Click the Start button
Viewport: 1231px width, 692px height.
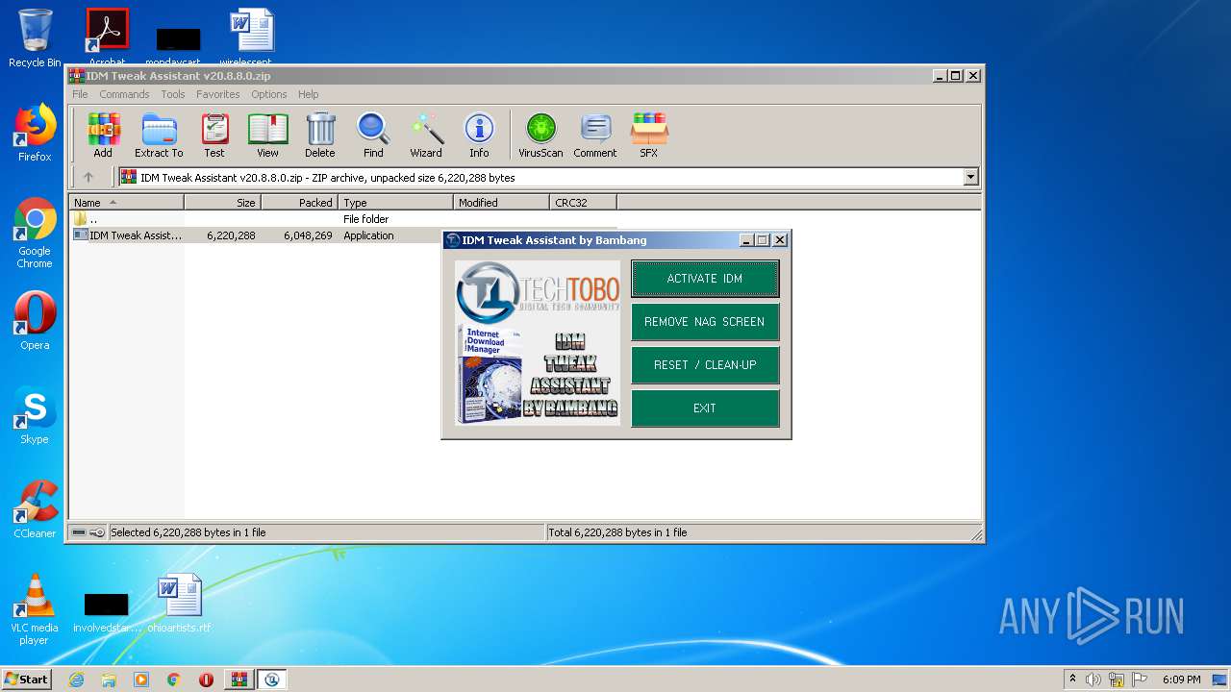(x=27, y=680)
